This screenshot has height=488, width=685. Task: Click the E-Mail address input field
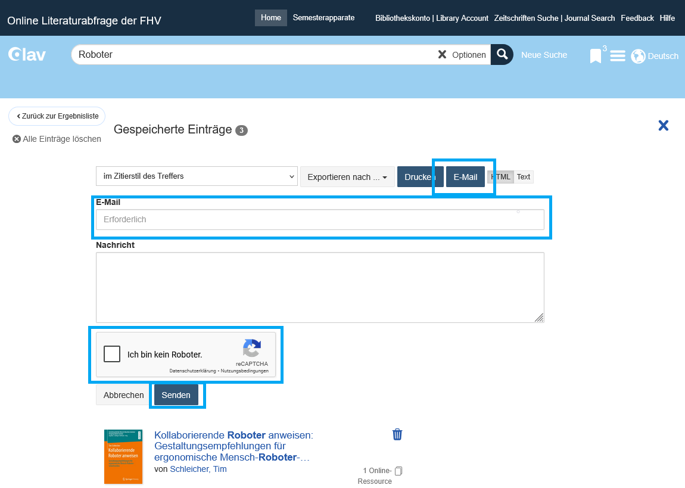[x=320, y=219]
